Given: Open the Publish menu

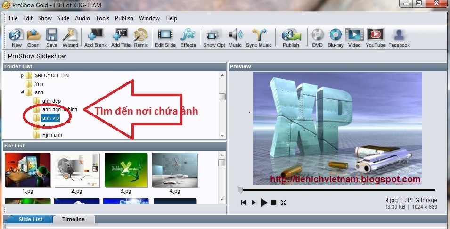Looking at the screenshot, I should point(124,18).
